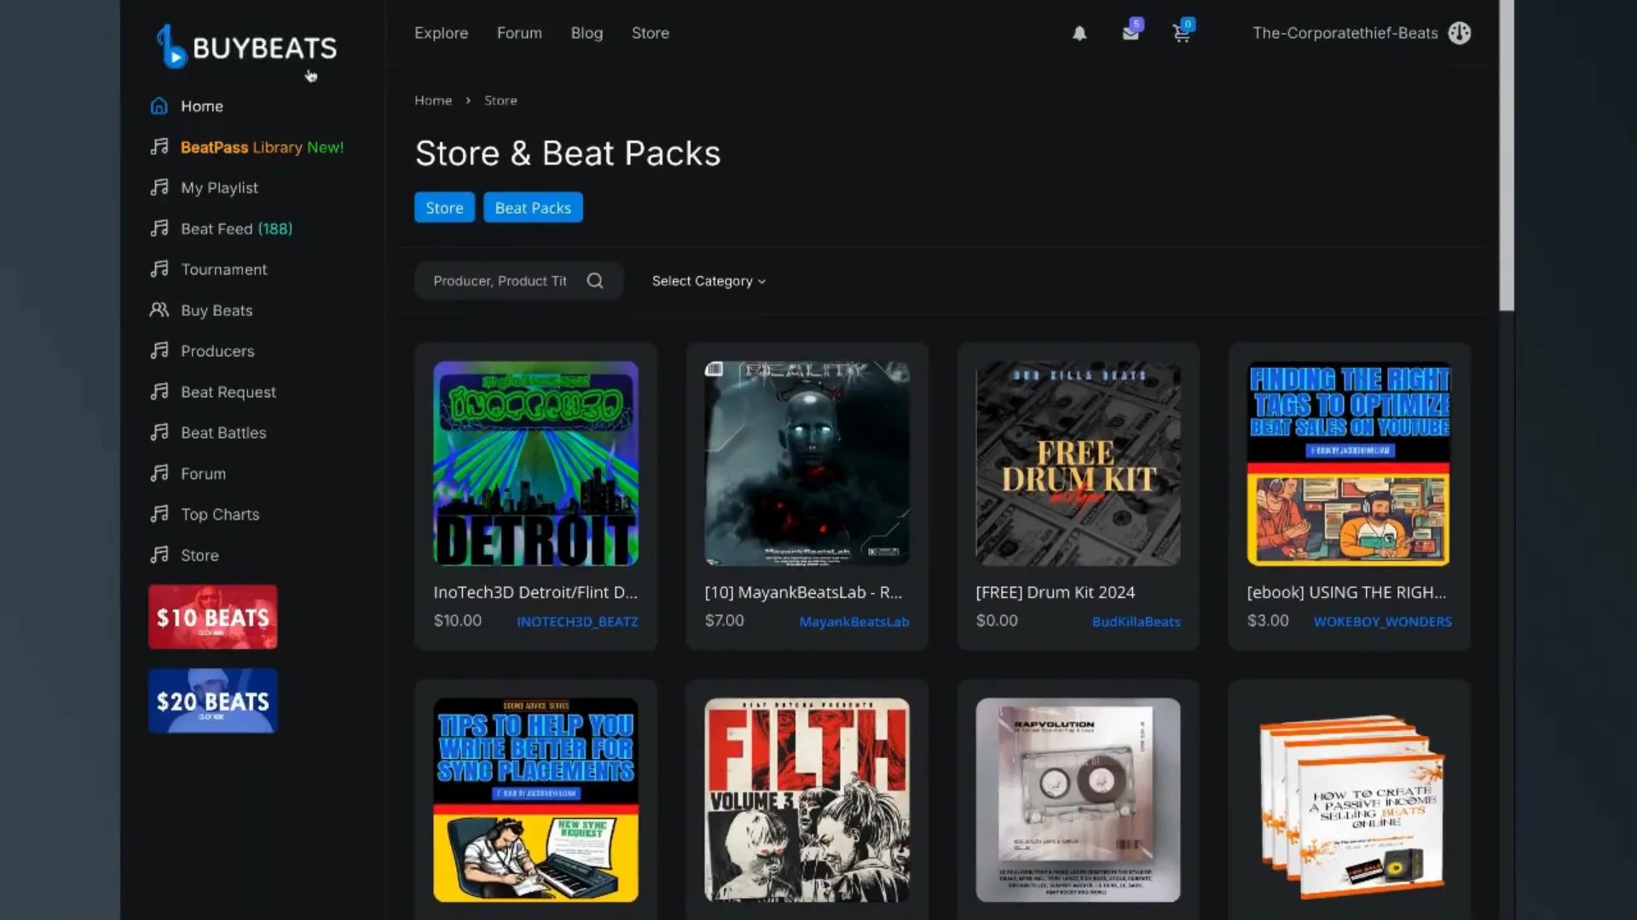Open Store in the top navigation

tap(651, 33)
